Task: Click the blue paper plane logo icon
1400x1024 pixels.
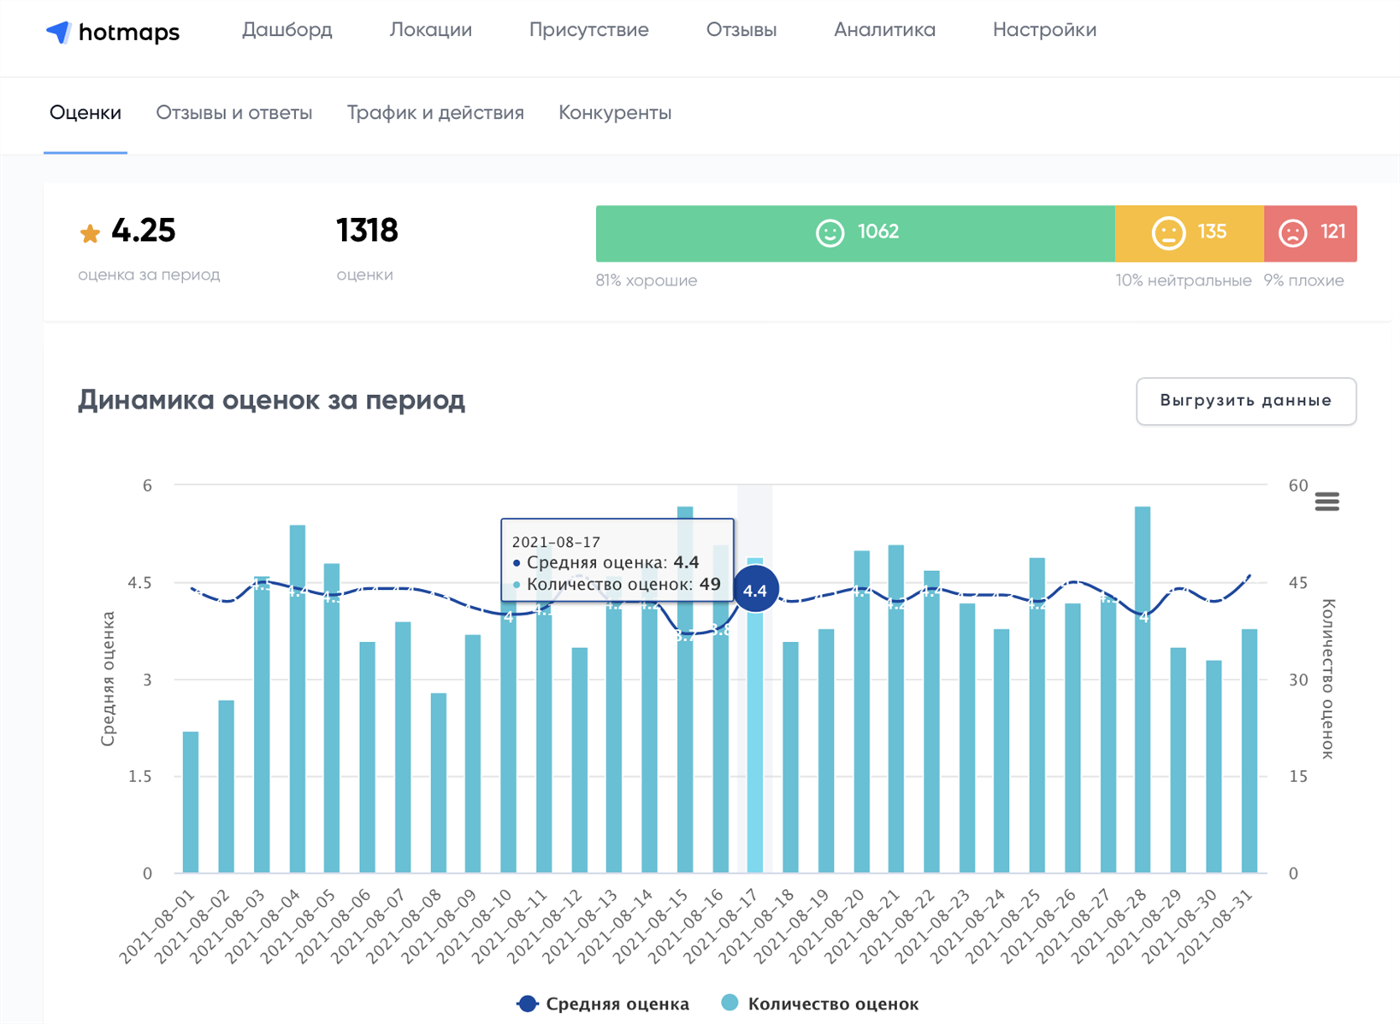Action: 56,31
